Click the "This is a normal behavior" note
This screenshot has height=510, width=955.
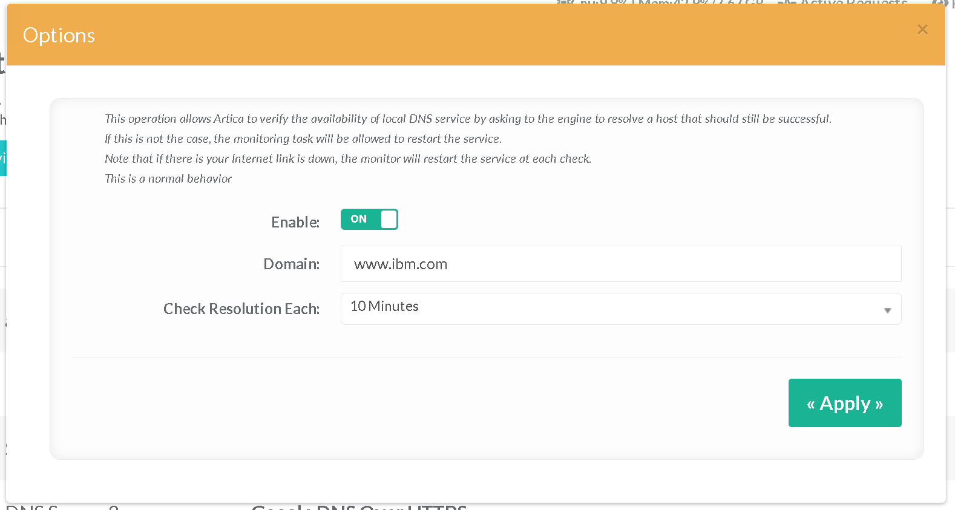tap(168, 178)
